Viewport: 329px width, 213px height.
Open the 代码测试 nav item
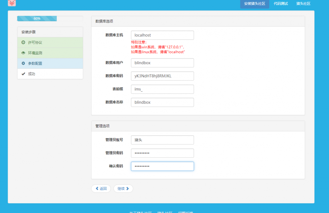click(281, 4)
